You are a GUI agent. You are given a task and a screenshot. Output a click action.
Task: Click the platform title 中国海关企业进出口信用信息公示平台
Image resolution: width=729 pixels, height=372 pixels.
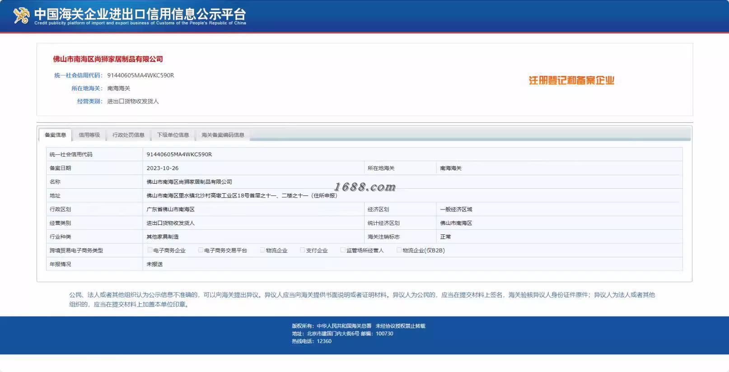point(140,14)
